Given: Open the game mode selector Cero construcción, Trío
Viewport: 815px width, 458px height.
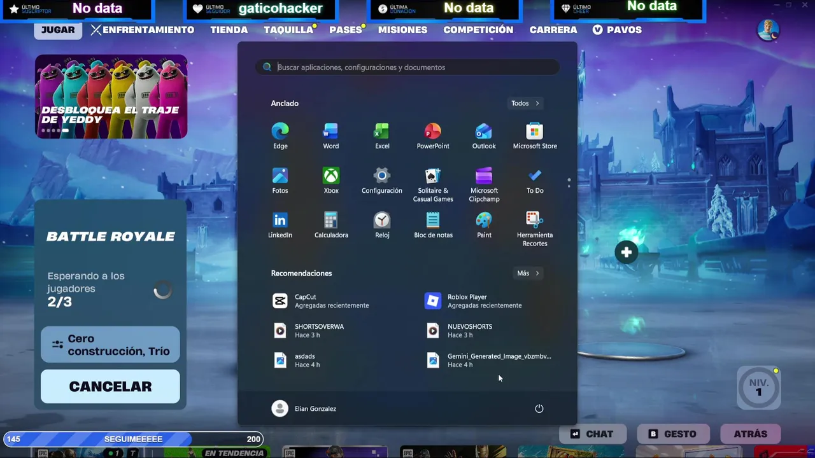Looking at the screenshot, I should tap(110, 345).
